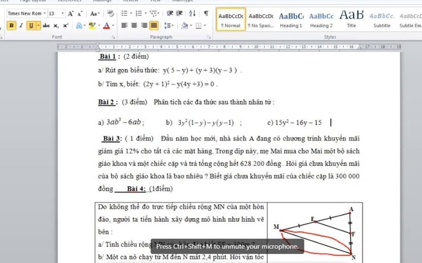Apply the Normal style

pyautogui.click(x=231, y=19)
